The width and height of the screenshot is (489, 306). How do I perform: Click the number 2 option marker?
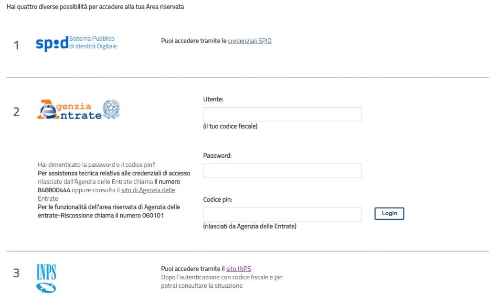coord(16,112)
